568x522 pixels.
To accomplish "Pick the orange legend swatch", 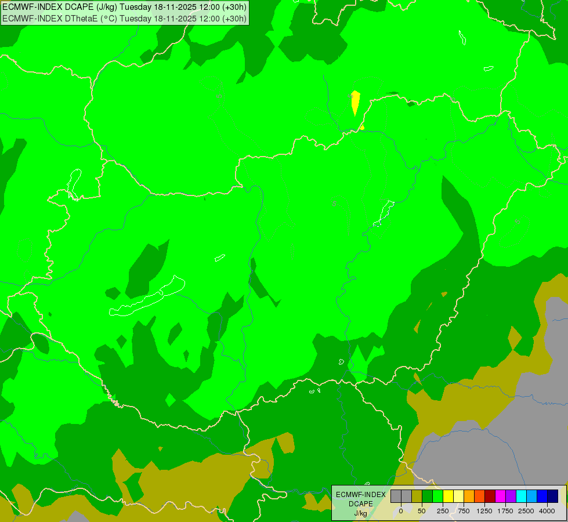I will coord(469,496).
